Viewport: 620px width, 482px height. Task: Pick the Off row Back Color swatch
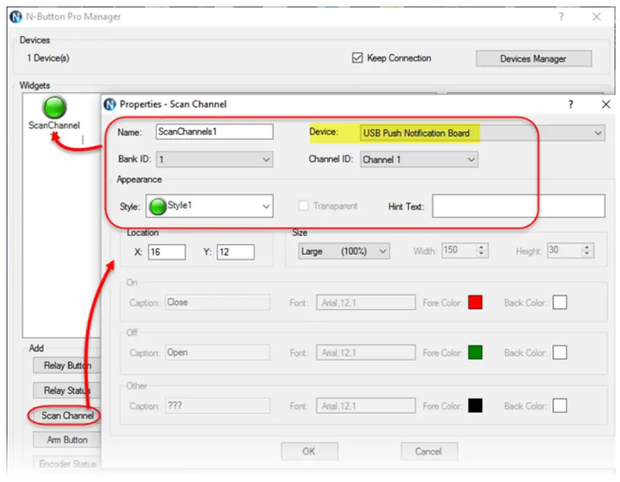(559, 352)
